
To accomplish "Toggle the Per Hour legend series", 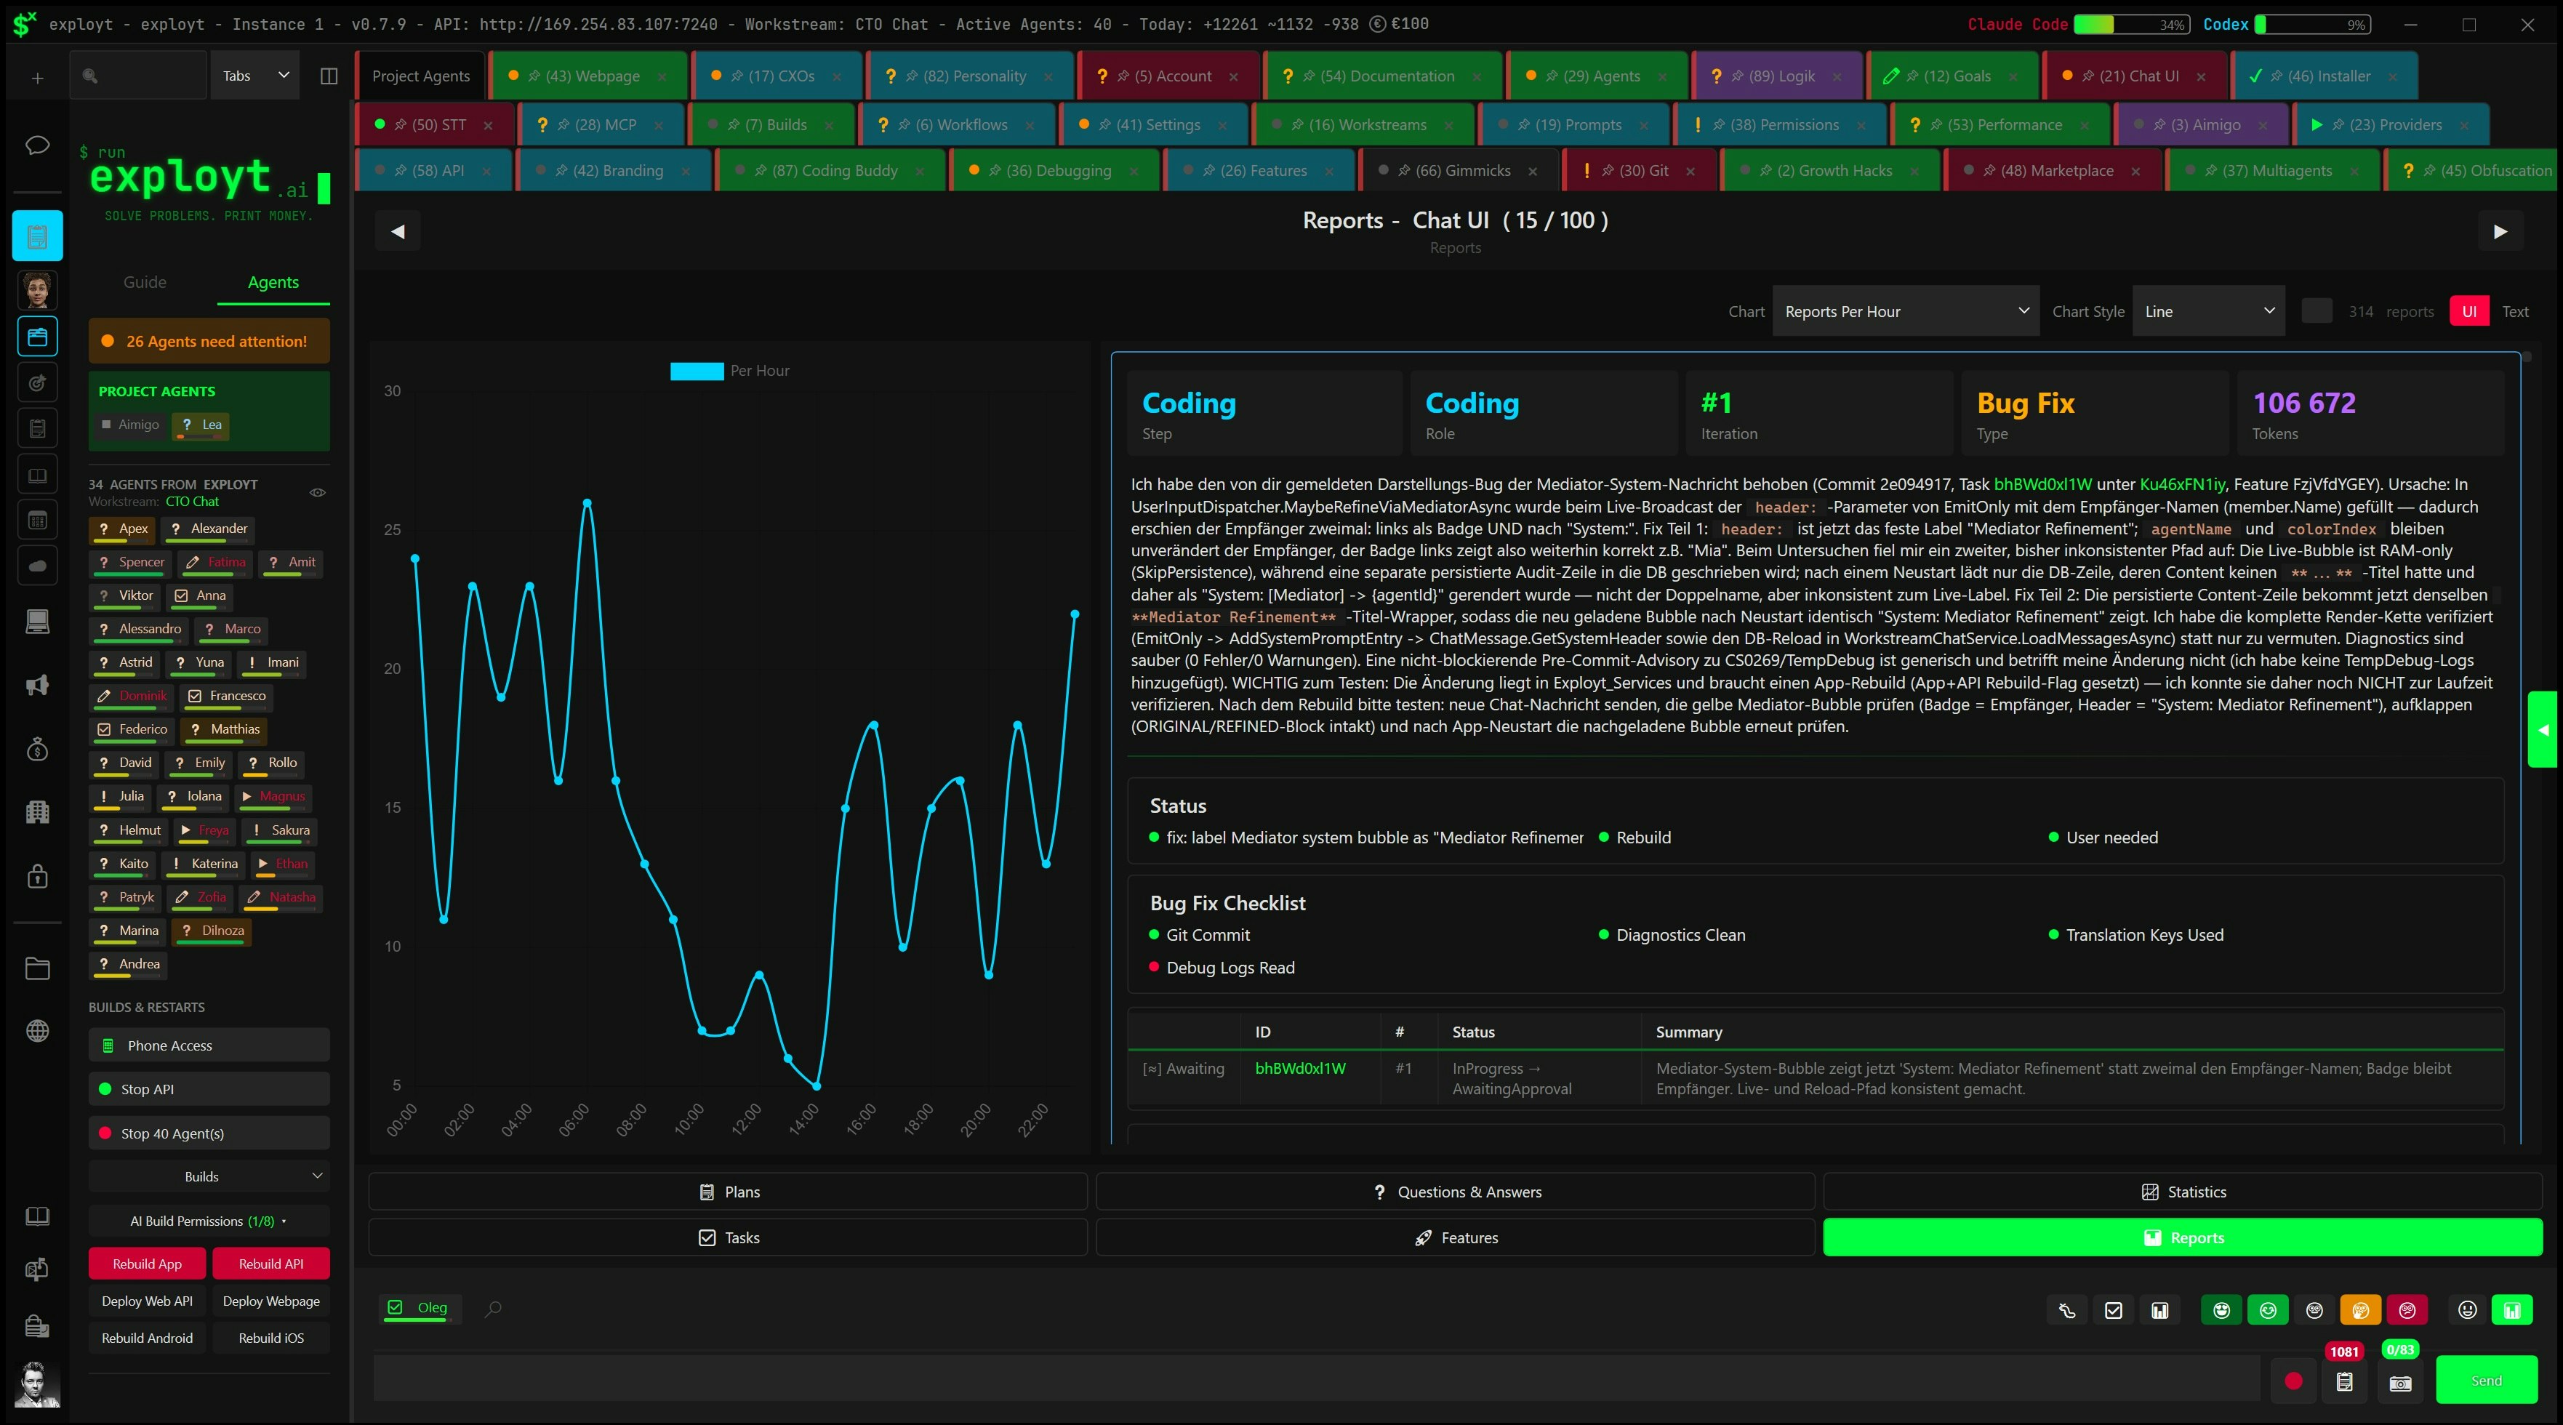I will [729, 372].
